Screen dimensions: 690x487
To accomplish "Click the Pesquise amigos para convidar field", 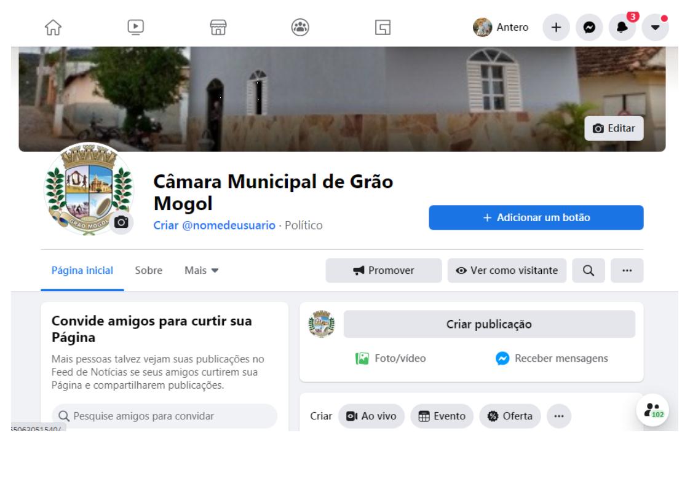I will tap(164, 416).
